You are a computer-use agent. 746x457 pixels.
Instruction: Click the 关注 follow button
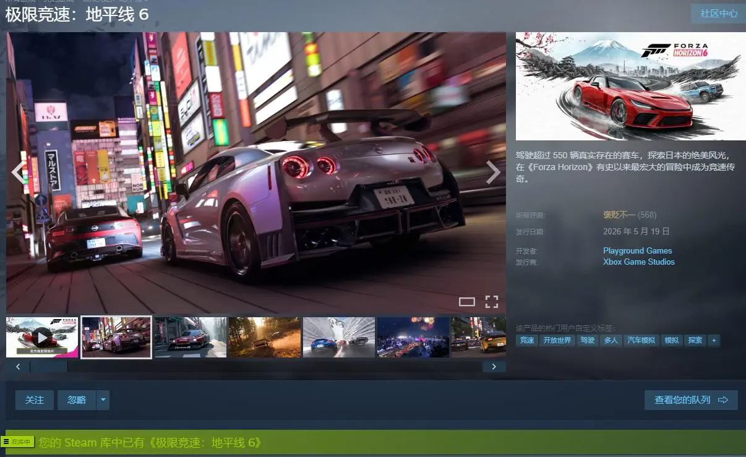pyautogui.click(x=35, y=400)
